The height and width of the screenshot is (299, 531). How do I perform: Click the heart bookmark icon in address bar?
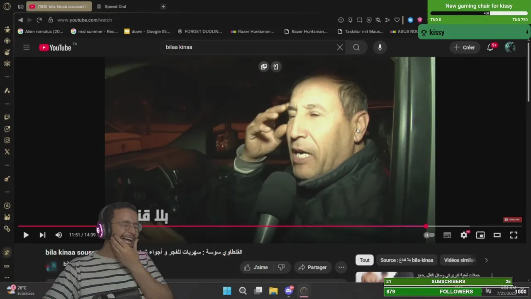tap(397, 20)
